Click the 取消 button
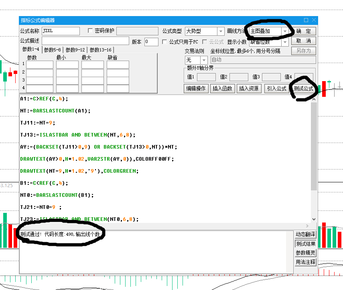Viewport: 343px width, 290px height. coord(303,41)
